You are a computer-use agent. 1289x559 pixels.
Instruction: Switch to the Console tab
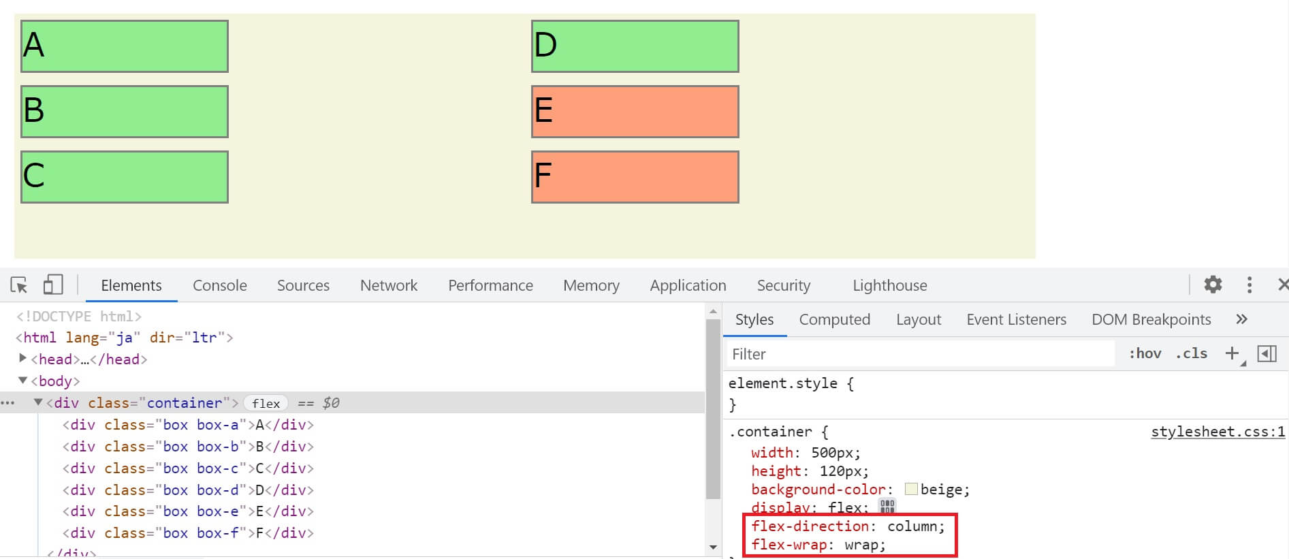pos(219,285)
